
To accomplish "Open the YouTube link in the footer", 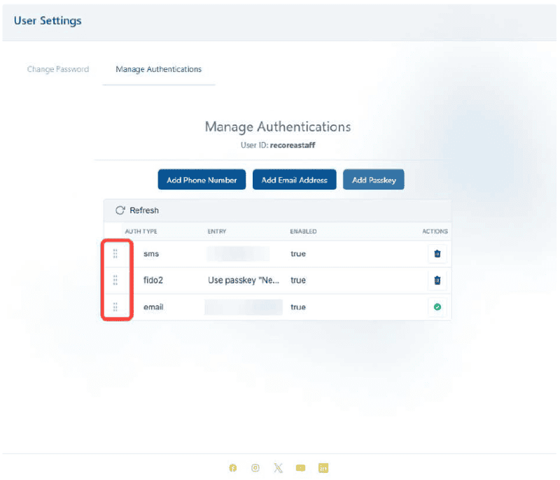I will click(300, 468).
